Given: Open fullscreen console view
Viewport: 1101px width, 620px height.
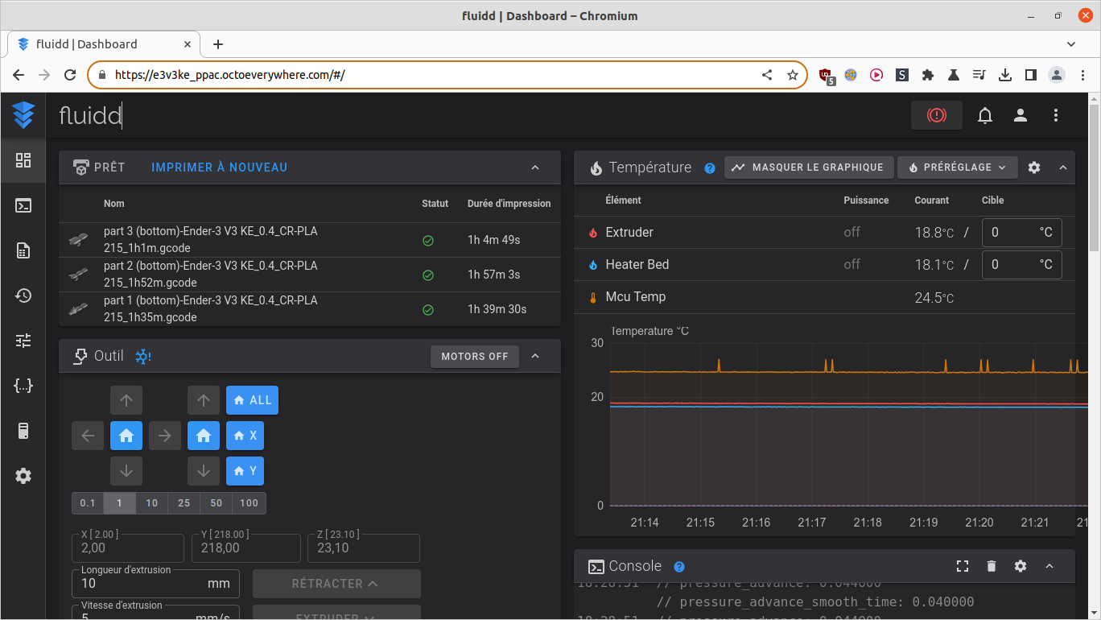Looking at the screenshot, I should click(x=963, y=566).
